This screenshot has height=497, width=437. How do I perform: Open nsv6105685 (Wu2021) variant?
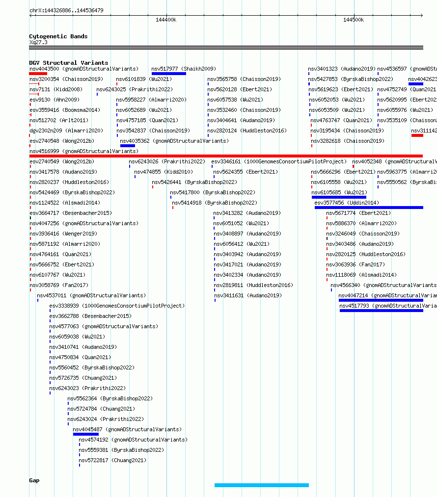click(339, 192)
